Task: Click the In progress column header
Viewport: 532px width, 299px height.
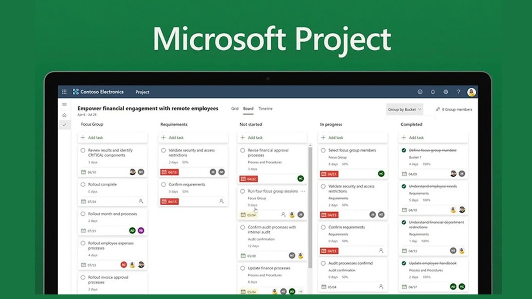Action: pos(331,124)
